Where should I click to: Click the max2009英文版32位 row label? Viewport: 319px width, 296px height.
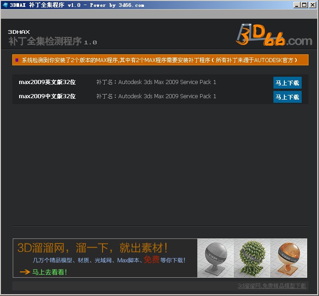[47, 82]
